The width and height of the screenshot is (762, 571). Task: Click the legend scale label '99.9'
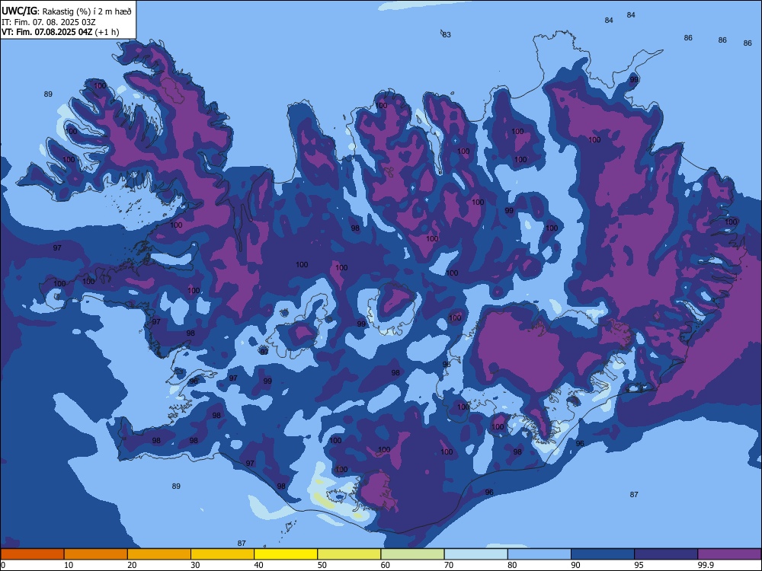tap(706, 565)
